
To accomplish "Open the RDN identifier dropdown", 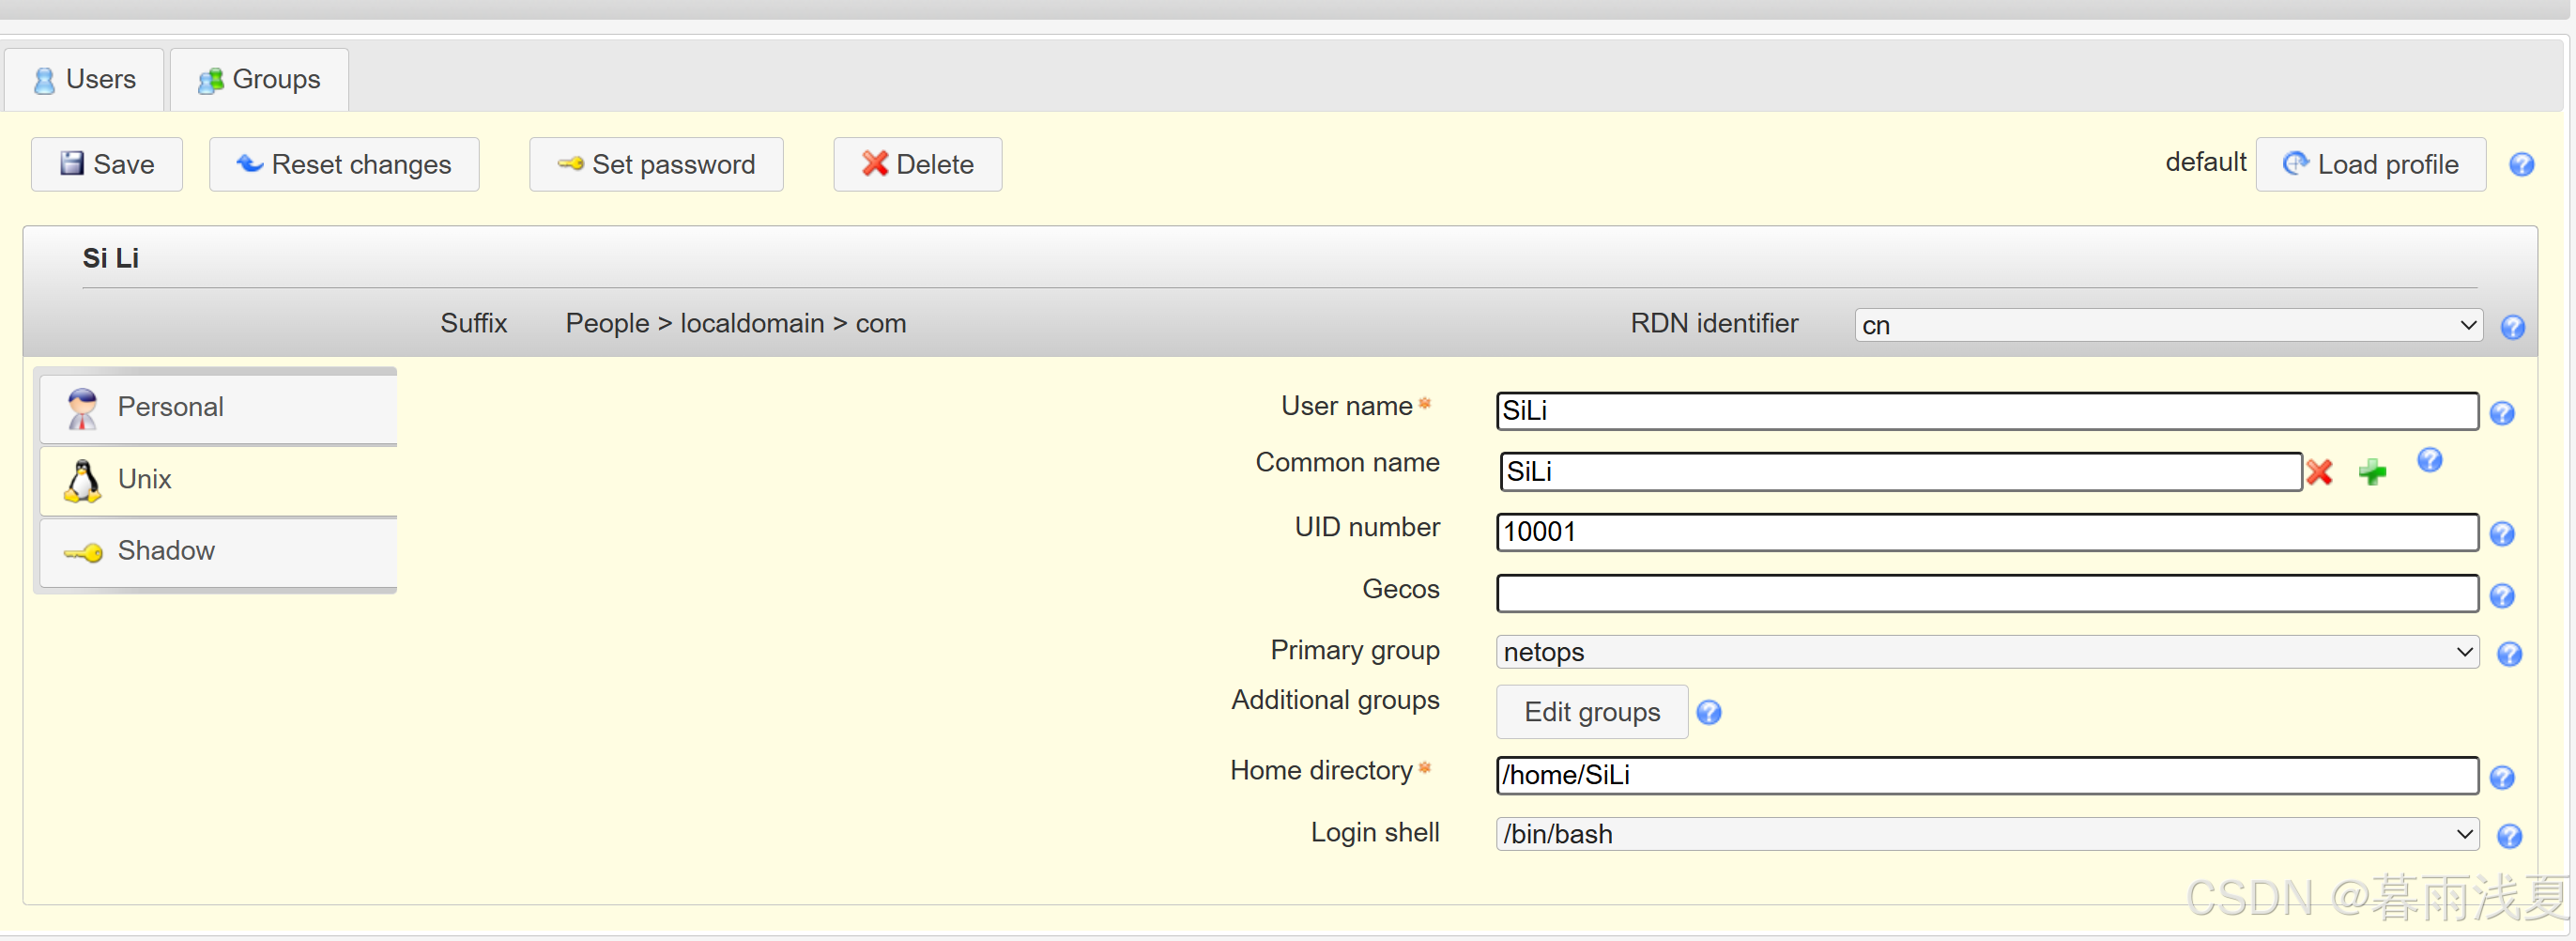I will tap(2168, 325).
